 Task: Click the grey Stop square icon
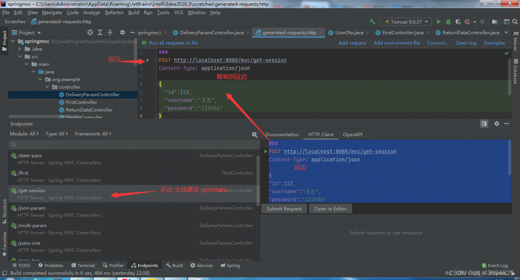pyautogui.click(x=482, y=22)
